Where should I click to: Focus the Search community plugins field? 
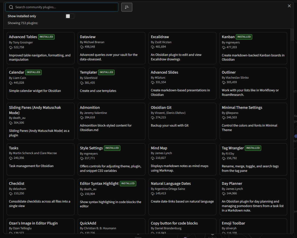click(62, 7)
